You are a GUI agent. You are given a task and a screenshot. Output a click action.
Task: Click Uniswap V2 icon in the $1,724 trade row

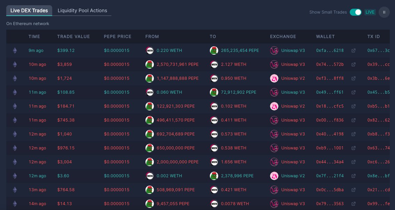point(275,78)
